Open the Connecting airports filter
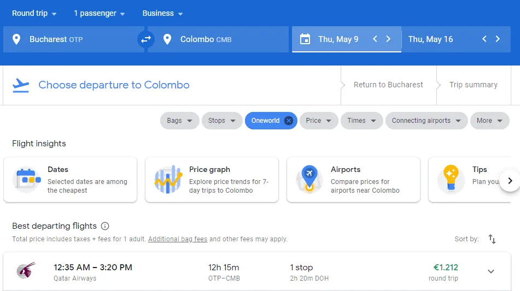 pos(426,121)
